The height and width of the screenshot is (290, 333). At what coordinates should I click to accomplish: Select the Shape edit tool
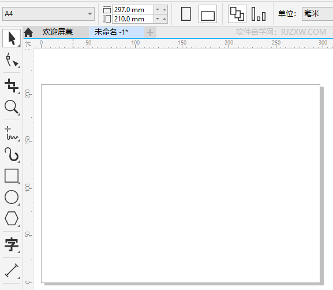[x=12, y=61]
